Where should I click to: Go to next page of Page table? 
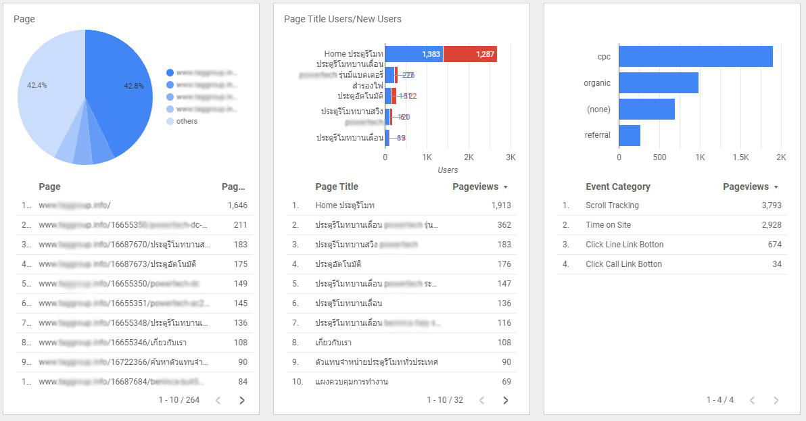(242, 401)
